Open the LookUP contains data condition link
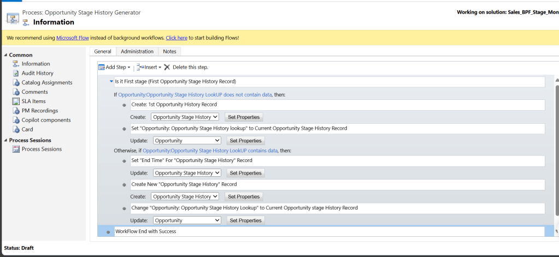 [210, 151]
